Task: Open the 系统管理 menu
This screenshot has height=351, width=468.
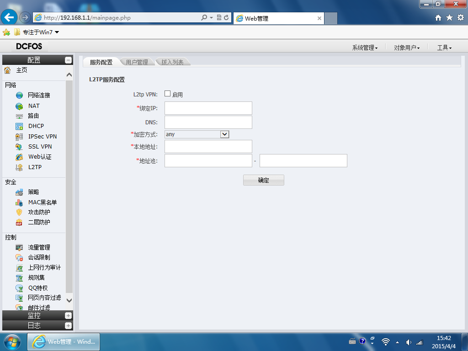Action: [x=365, y=48]
